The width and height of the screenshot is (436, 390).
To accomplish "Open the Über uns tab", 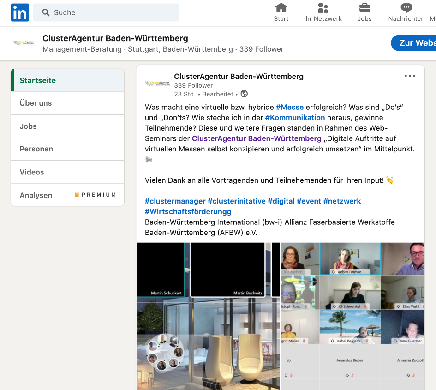I will [67, 103].
